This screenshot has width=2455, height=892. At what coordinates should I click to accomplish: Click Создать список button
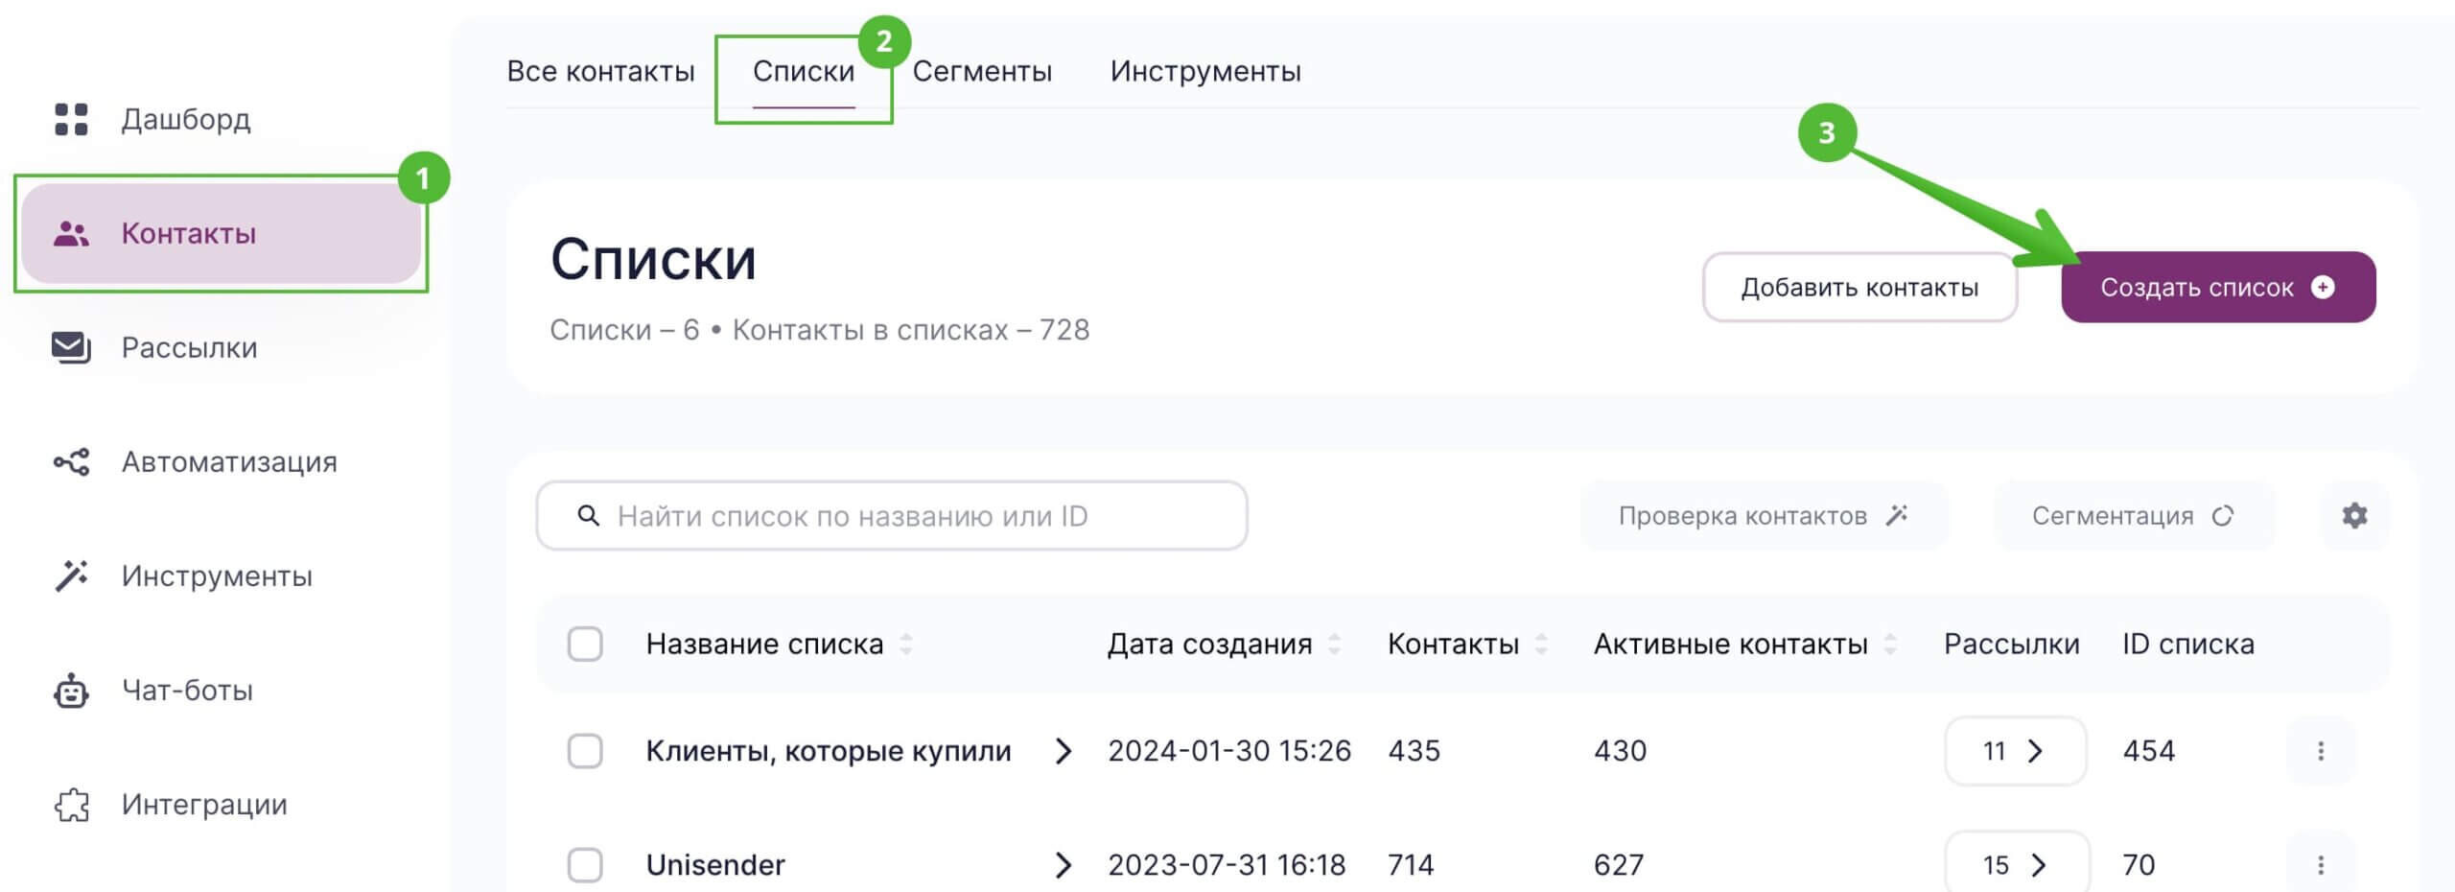point(2218,287)
